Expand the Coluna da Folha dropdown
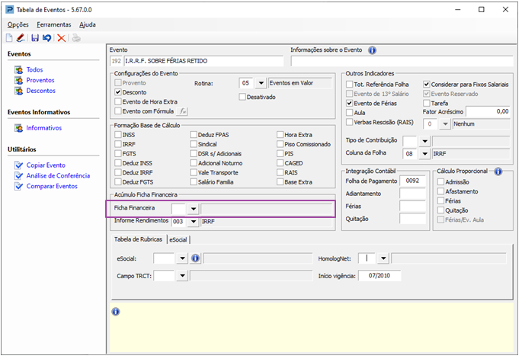This screenshot has width=522, height=359. coord(424,154)
